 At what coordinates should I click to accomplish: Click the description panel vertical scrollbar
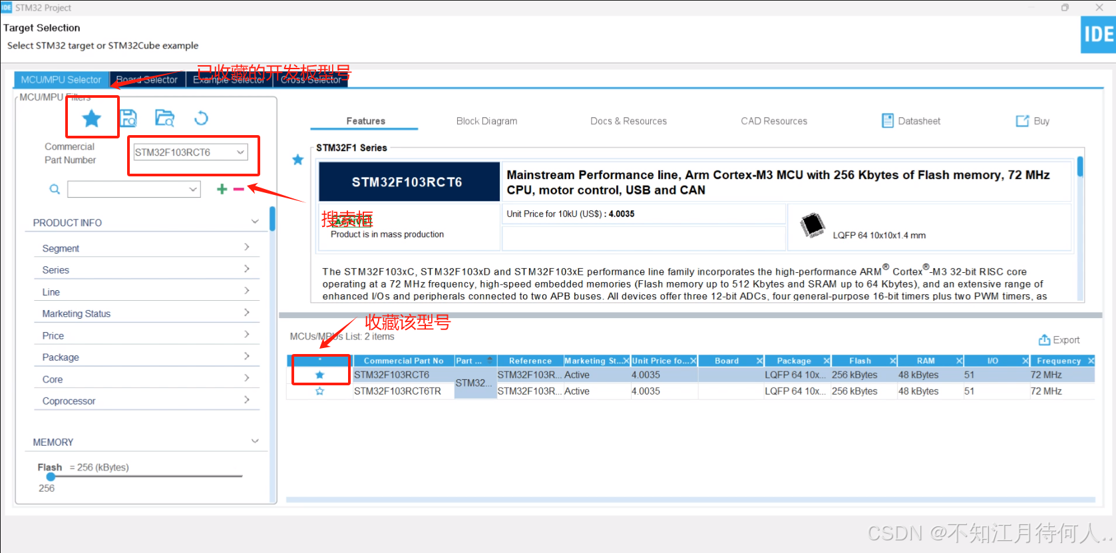[1080, 166]
